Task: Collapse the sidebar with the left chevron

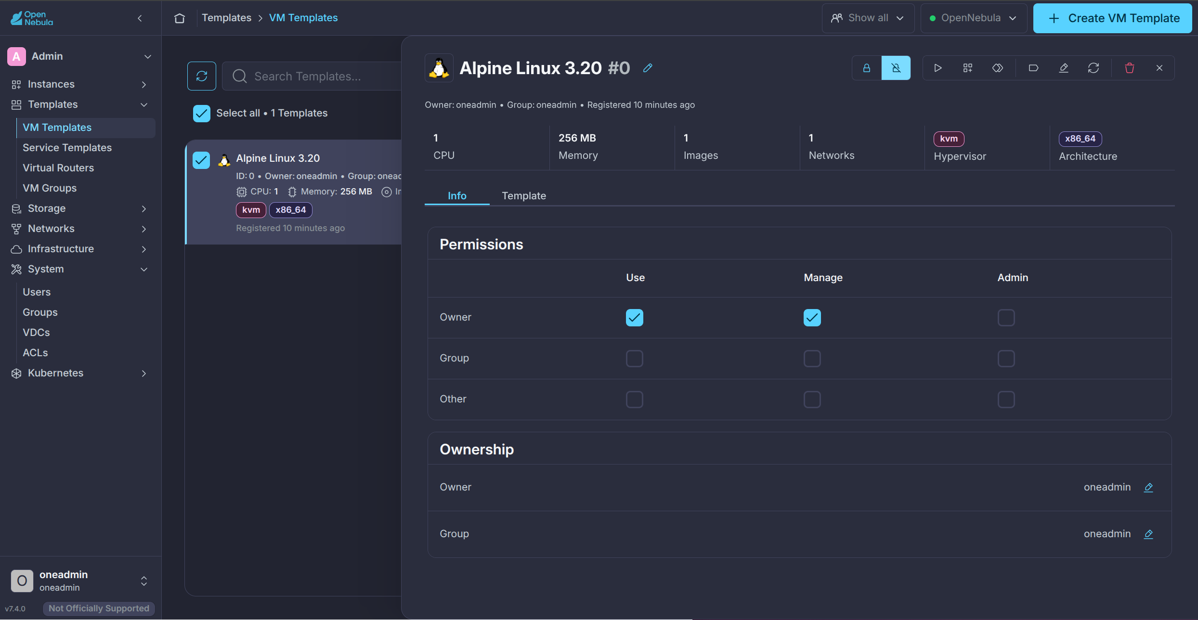Action: pos(140,18)
